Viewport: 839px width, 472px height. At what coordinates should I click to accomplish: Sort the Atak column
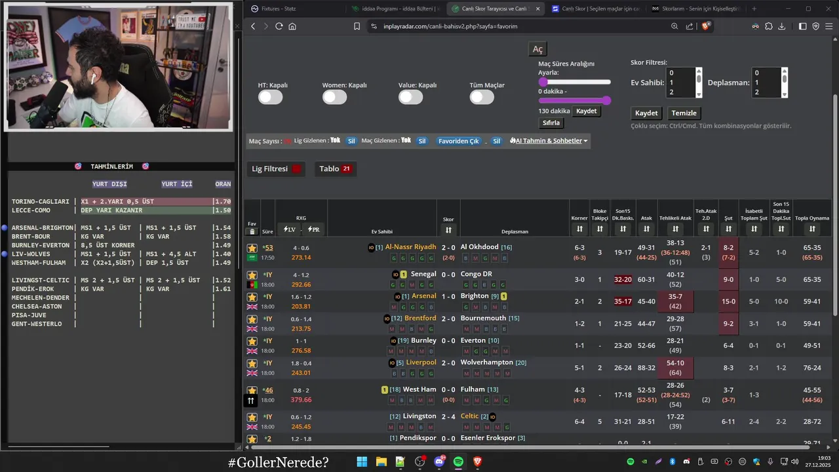tap(646, 229)
